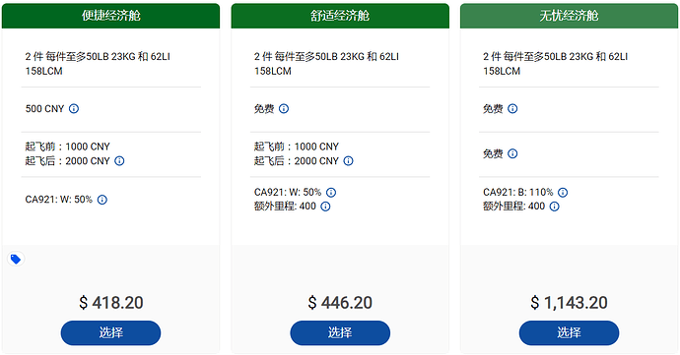Image resolution: width=680 pixels, height=355 pixels.
Task: Click first 免费 info icon in 舒适经济舱
Action: pyautogui.click(x=284, y=109)
